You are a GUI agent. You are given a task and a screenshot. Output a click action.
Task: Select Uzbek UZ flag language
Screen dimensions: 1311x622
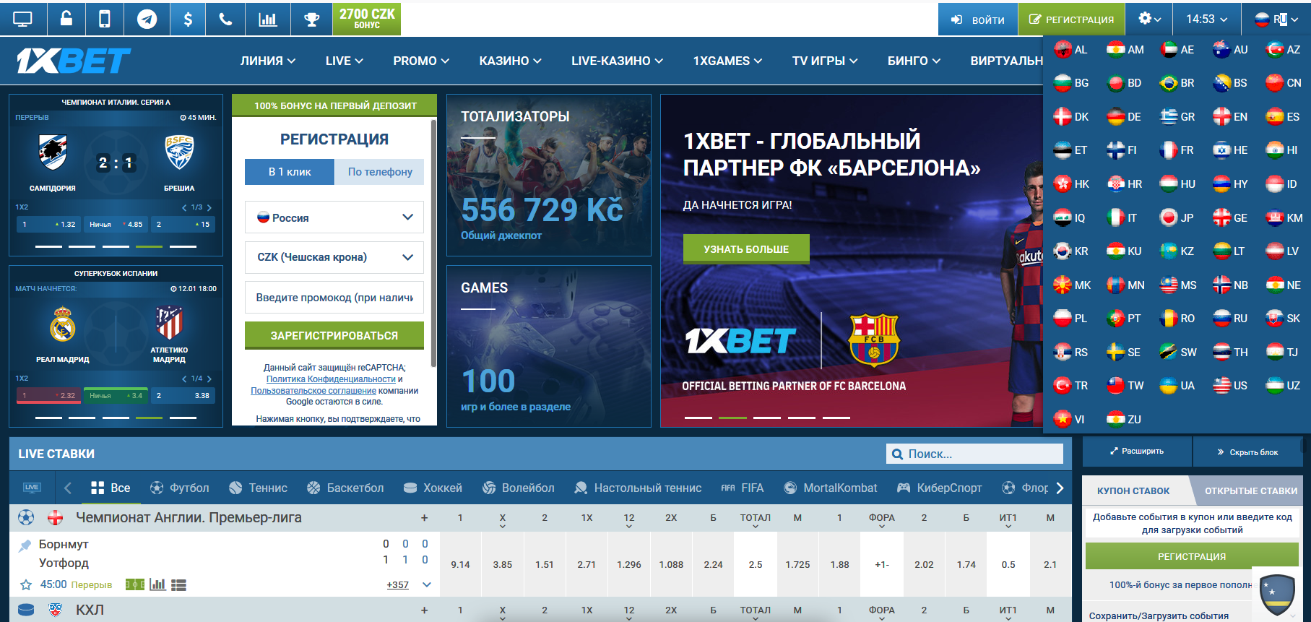(1284, 386)
